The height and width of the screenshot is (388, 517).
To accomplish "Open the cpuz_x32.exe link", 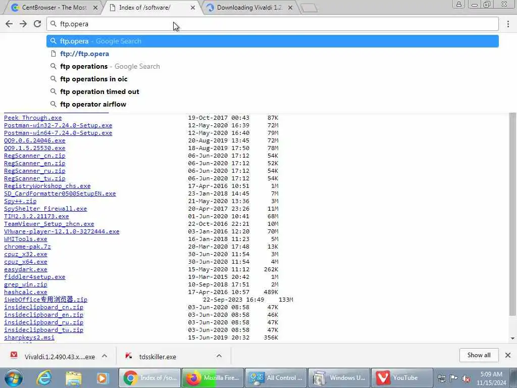I will point(25,255).
